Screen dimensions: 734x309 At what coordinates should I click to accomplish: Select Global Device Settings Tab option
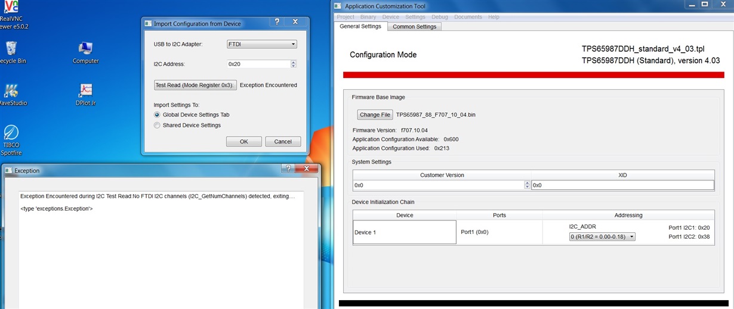coord(157,114)
